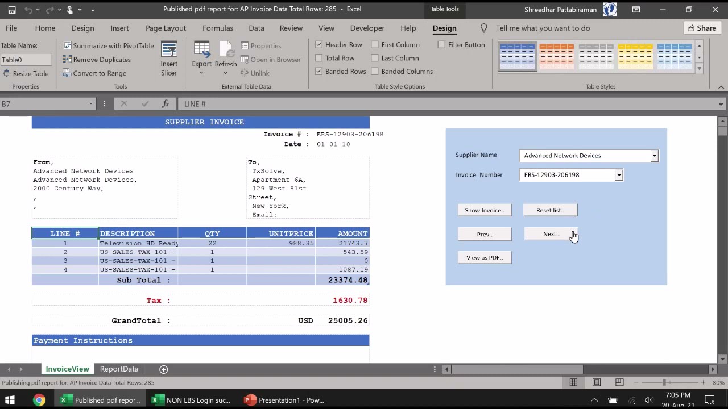Click the Refresh table data icon
This screenshot has height=409, width=728.
(x=226, y=49)
